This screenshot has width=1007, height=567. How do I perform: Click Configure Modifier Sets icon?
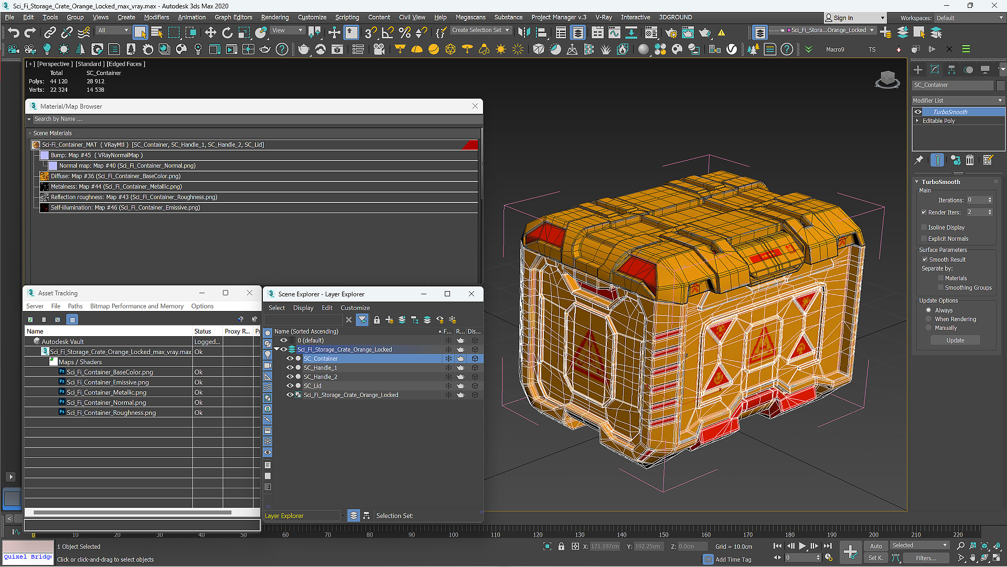[x=988, y=160]
